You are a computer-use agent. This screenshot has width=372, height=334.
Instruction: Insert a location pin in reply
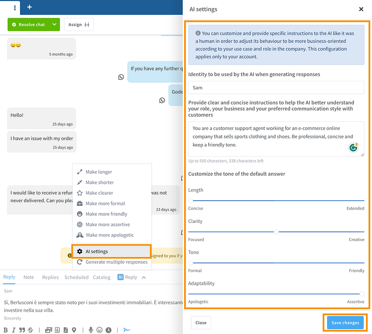tap(74, 330)
